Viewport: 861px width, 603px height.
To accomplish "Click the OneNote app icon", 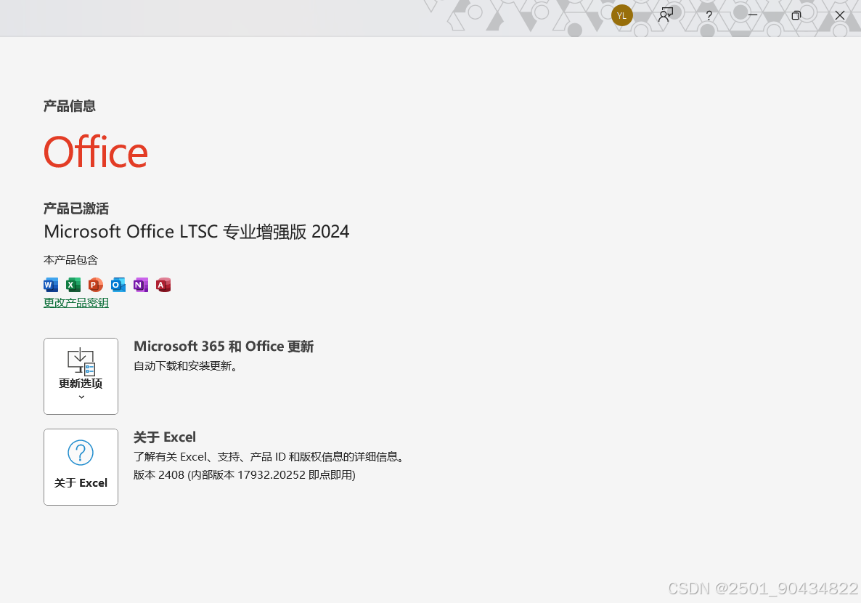I will click(141, 285).
